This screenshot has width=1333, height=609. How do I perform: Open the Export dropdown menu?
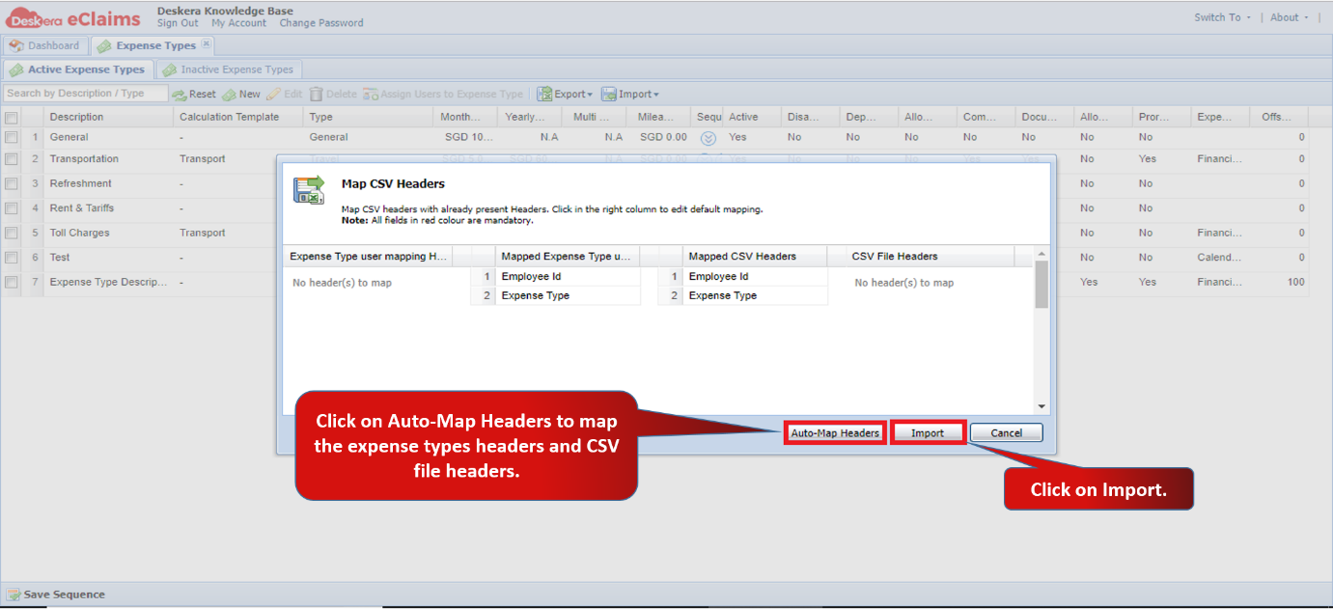(565, 95)
